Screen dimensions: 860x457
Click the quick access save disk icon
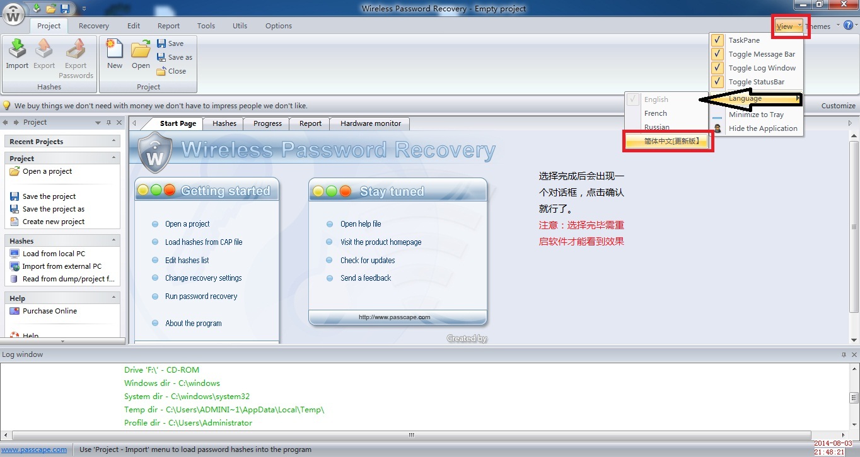point(64,8)
